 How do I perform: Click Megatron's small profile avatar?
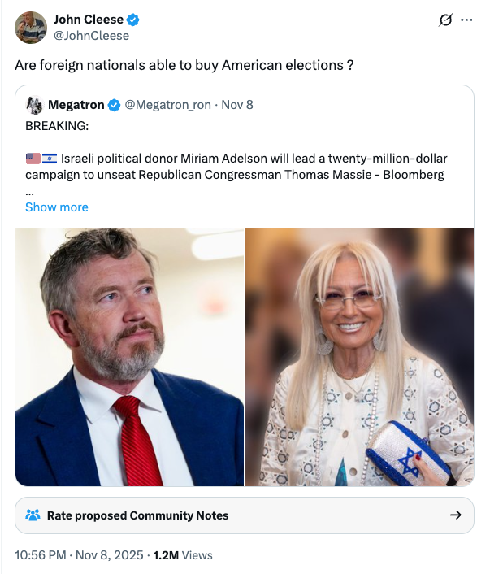pyautogui.click(x=33, y=105)
